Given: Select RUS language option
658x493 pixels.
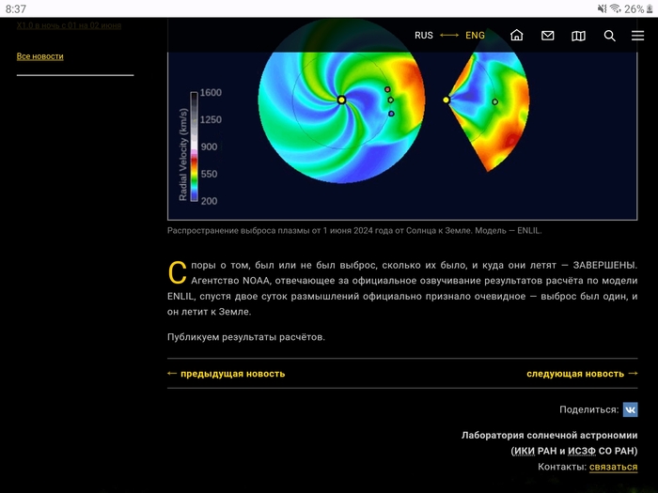Looking at the screenshot, I should click(x=424, y=36).
